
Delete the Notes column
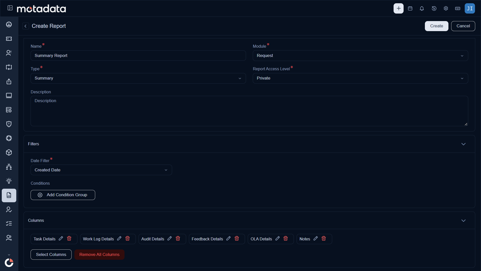(x=324, y=238)
